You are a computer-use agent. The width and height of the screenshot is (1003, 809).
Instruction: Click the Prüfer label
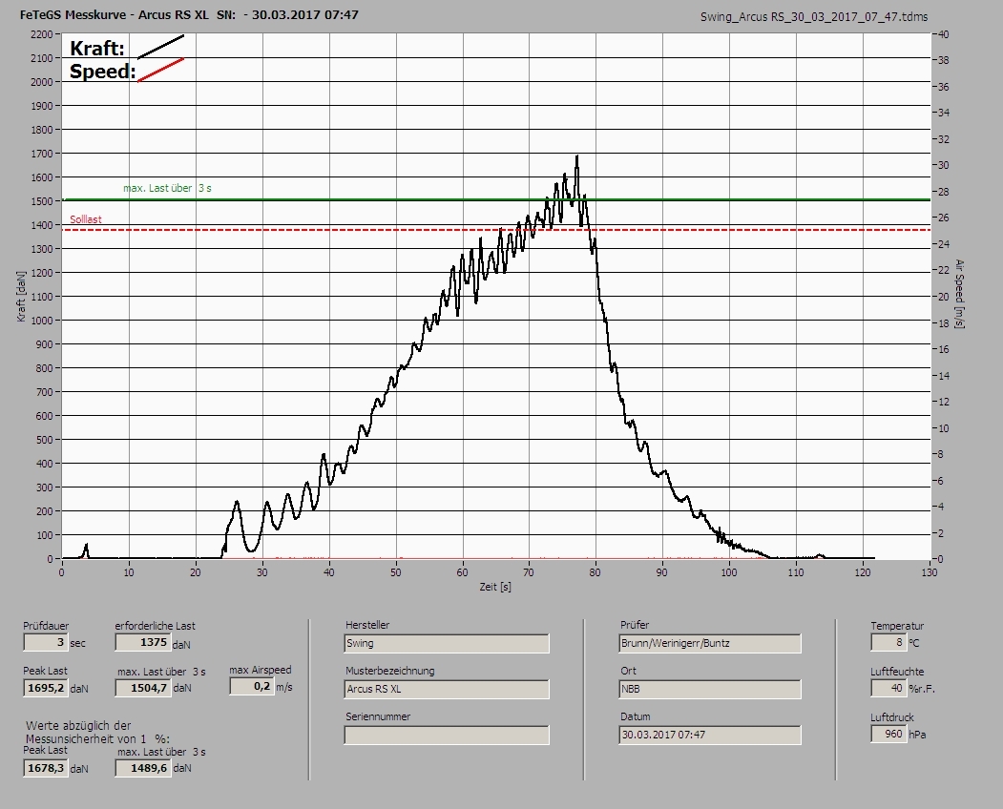pos(635,625)
